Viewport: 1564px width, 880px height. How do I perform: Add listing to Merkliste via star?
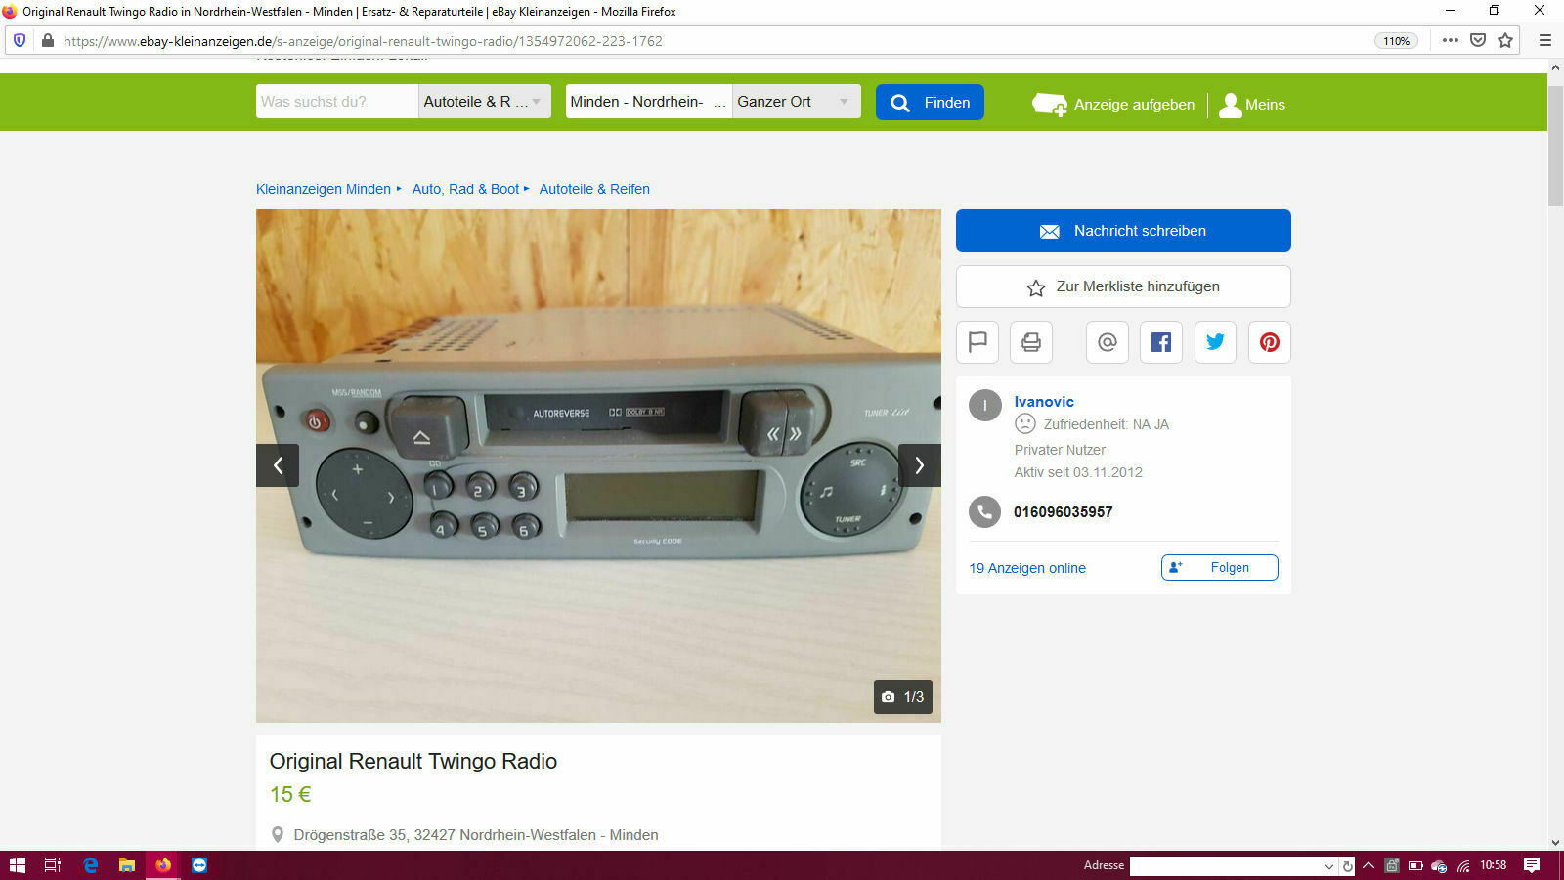tap(1122, 286)
